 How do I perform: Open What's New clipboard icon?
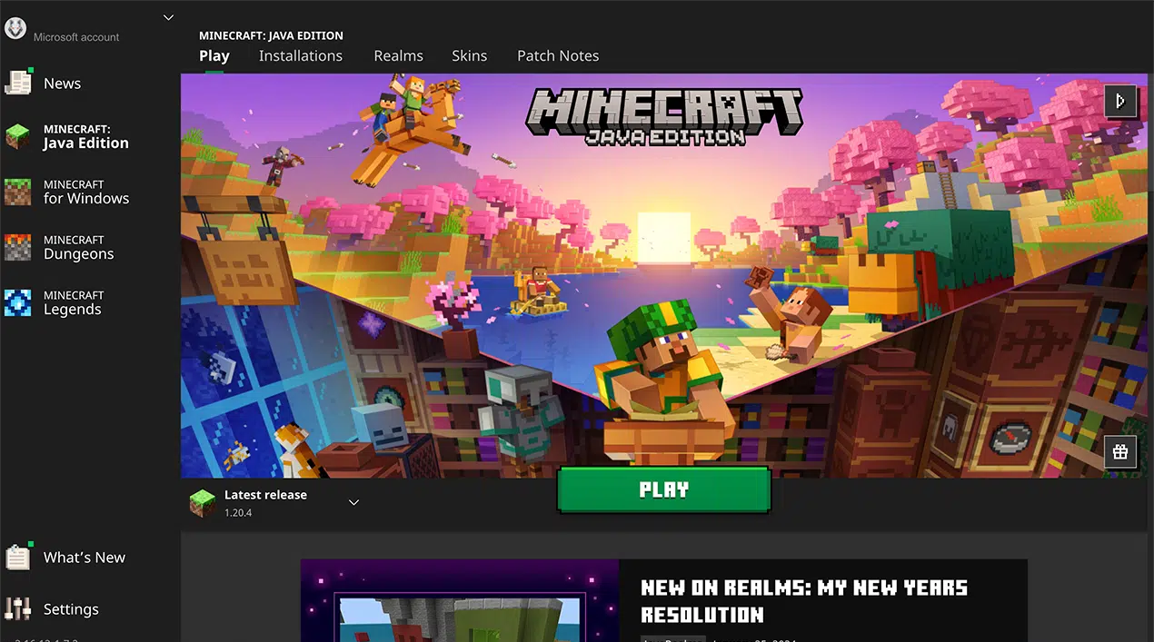[18, 557]
